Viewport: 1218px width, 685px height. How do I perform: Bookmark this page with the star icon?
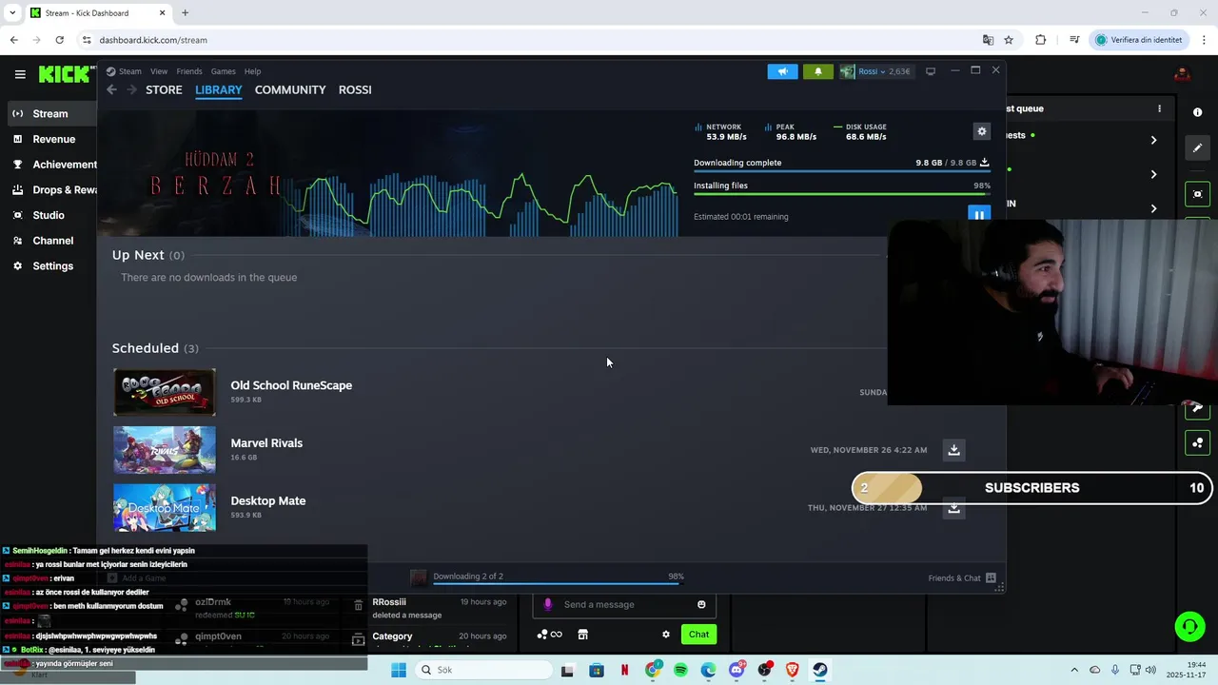tap(1009, 40)
